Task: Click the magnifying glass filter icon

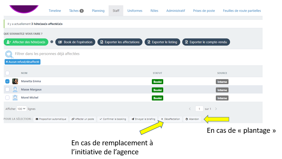Action: pos(9,54)
